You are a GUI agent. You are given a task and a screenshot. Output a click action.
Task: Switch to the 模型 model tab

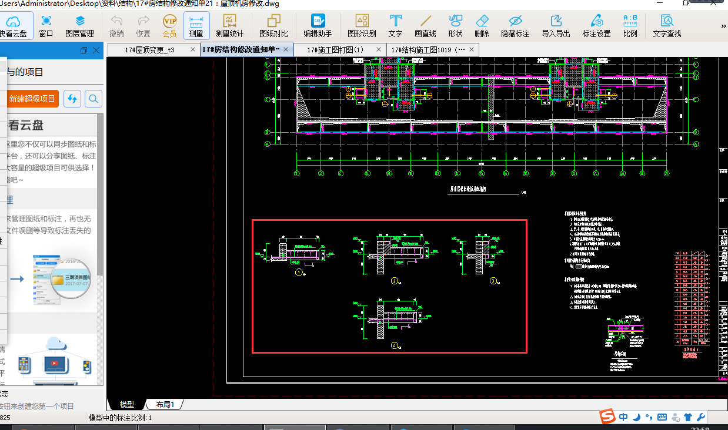(x=127, y=405)
